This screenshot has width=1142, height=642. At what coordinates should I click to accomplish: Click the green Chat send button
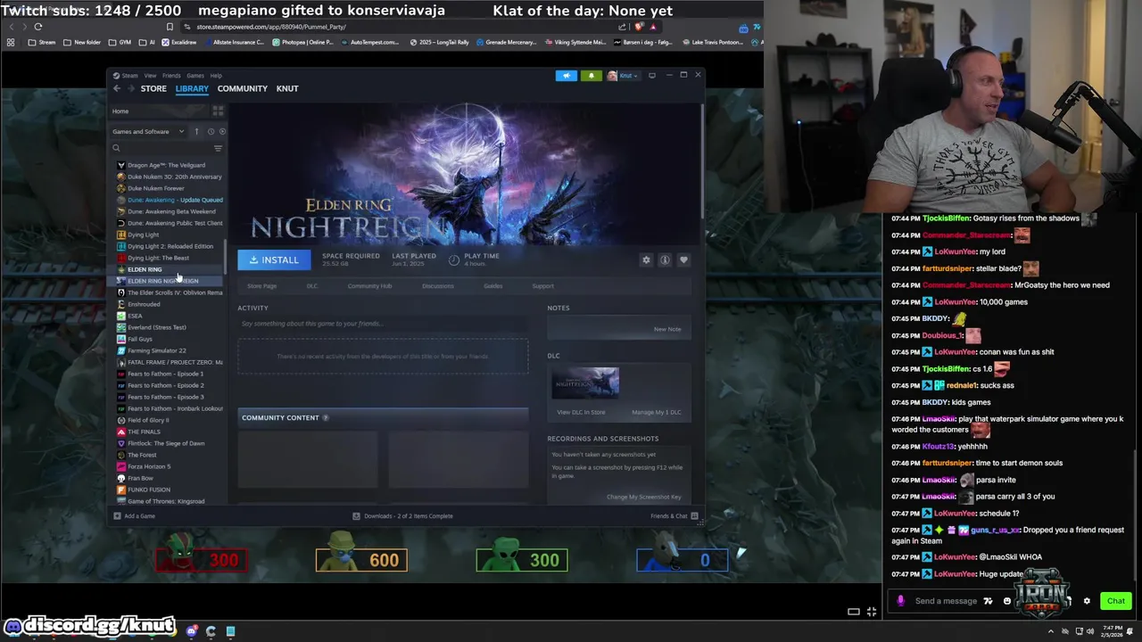click(1115, 601)
